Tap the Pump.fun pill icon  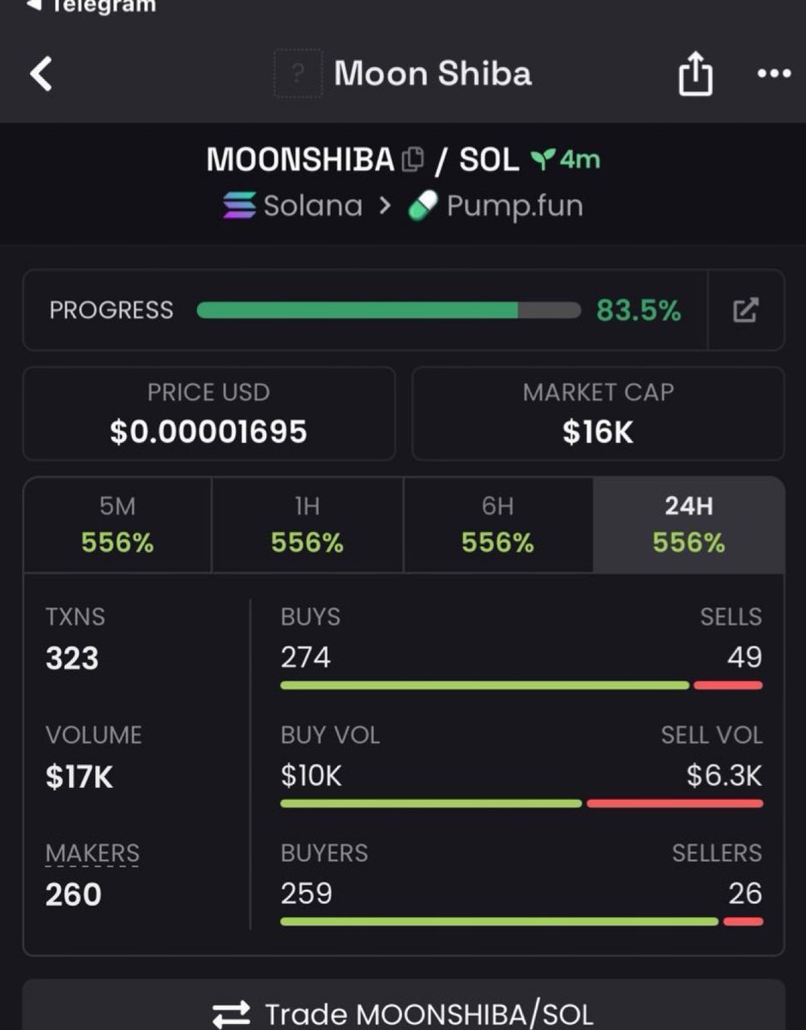pyautogui.click(x=423, y=206)
